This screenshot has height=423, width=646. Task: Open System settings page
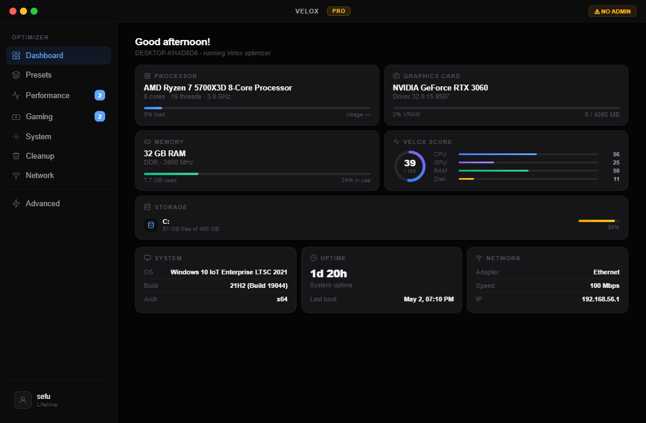pyautogui.click(x=59, y=136)
